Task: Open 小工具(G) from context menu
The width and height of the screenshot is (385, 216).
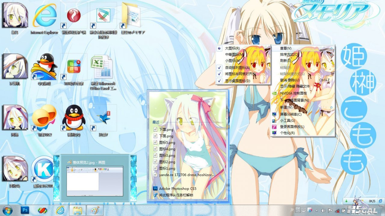Action: [x=303, y=121]
